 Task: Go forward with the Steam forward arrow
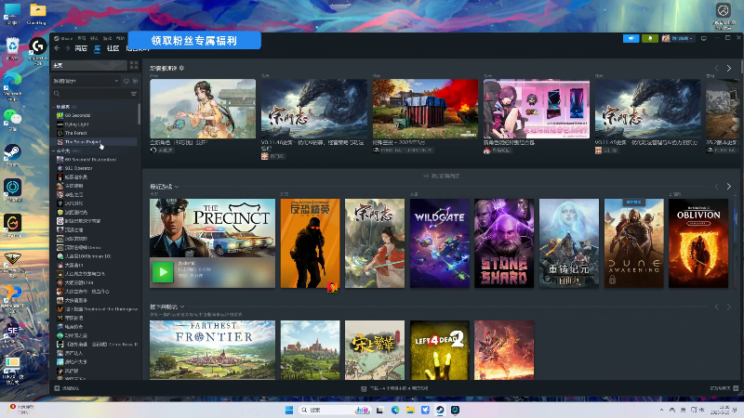67,48
